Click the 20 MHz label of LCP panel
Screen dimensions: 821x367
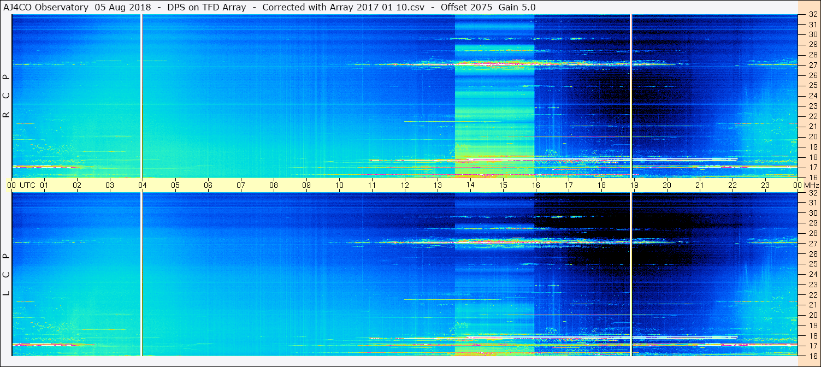pos(813,315)
